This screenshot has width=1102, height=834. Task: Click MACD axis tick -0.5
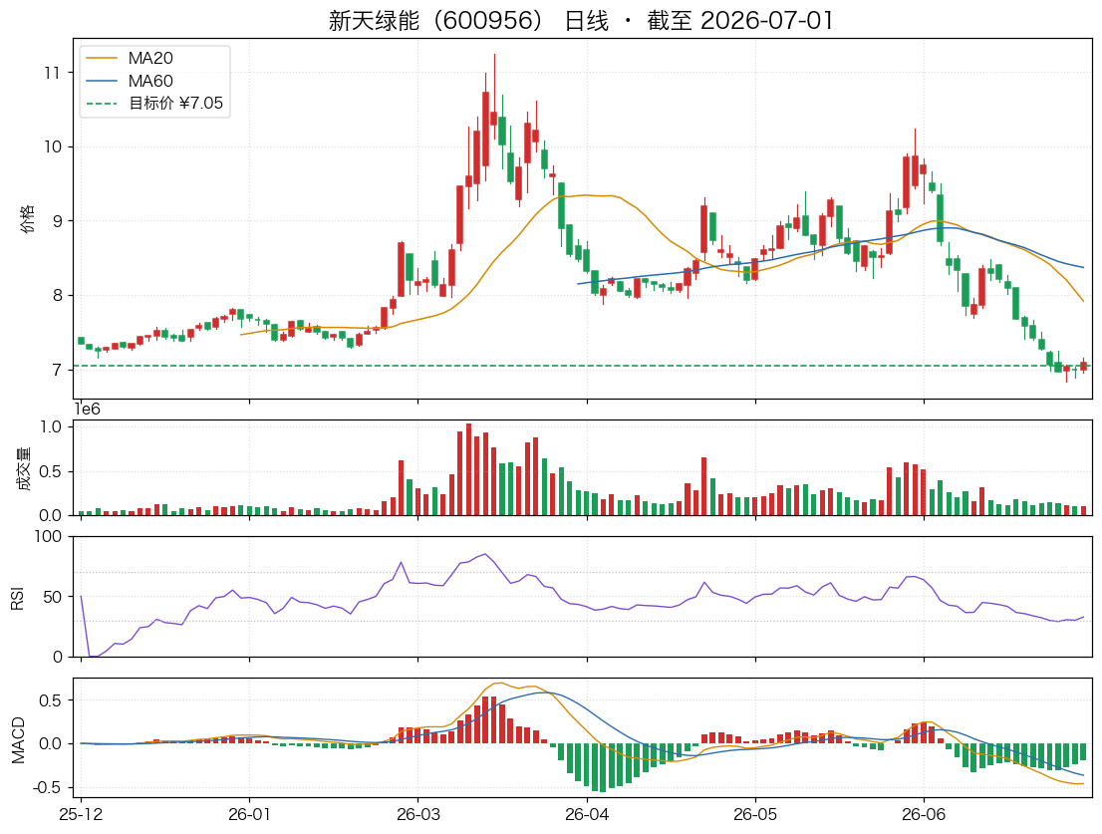pos(47,787)
